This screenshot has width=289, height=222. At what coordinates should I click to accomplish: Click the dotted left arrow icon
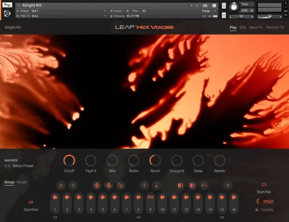pos(204,185)
